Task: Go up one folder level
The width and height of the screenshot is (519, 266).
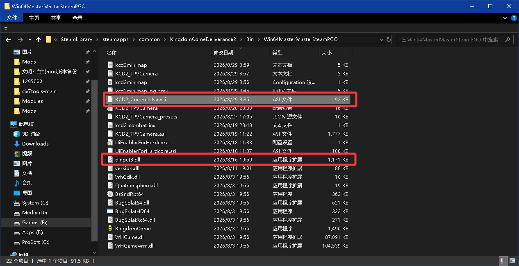Action: (39, 39)
